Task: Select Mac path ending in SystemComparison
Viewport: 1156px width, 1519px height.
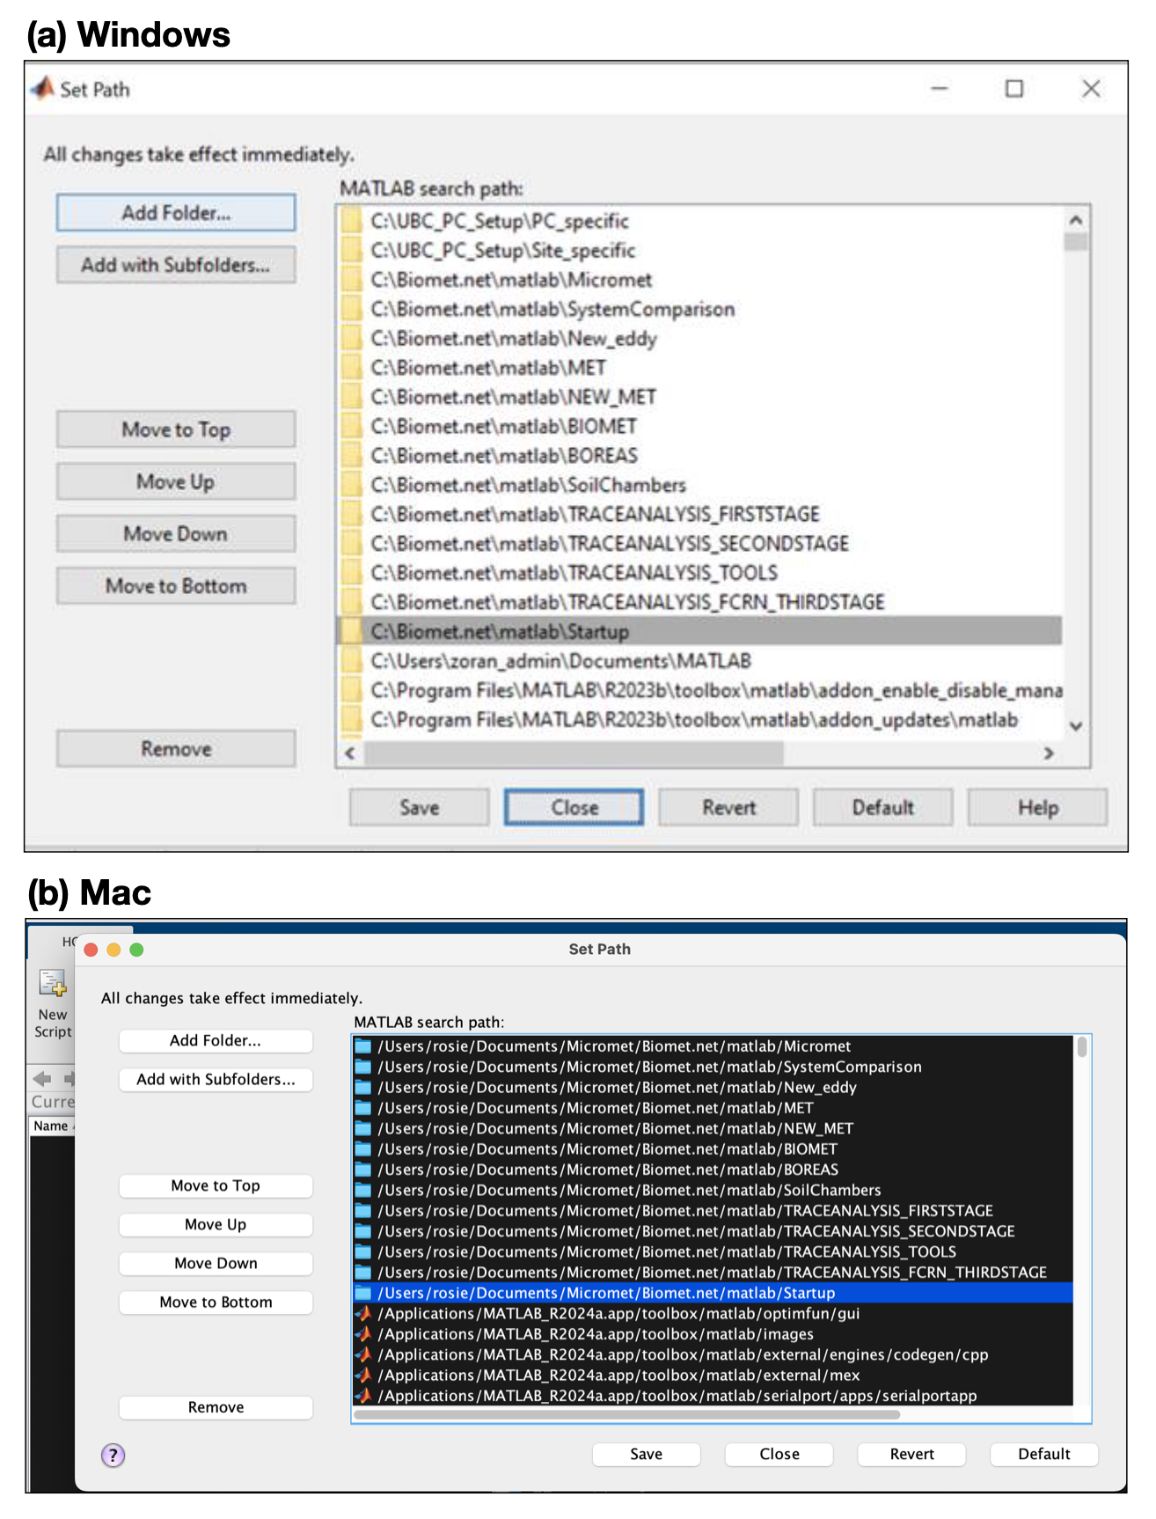Action: pyautogui.click(x=713, y=1067)
